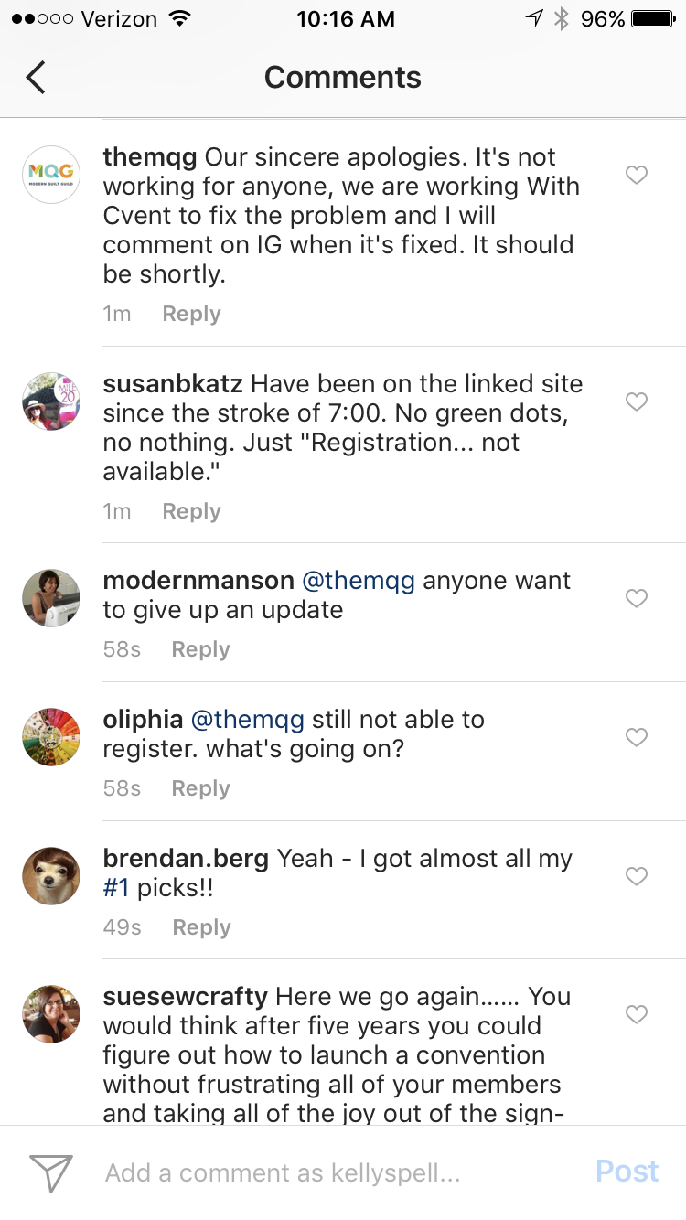
Task: Tap the back arrow to leave Comments
Action: (x=36, y=78)
